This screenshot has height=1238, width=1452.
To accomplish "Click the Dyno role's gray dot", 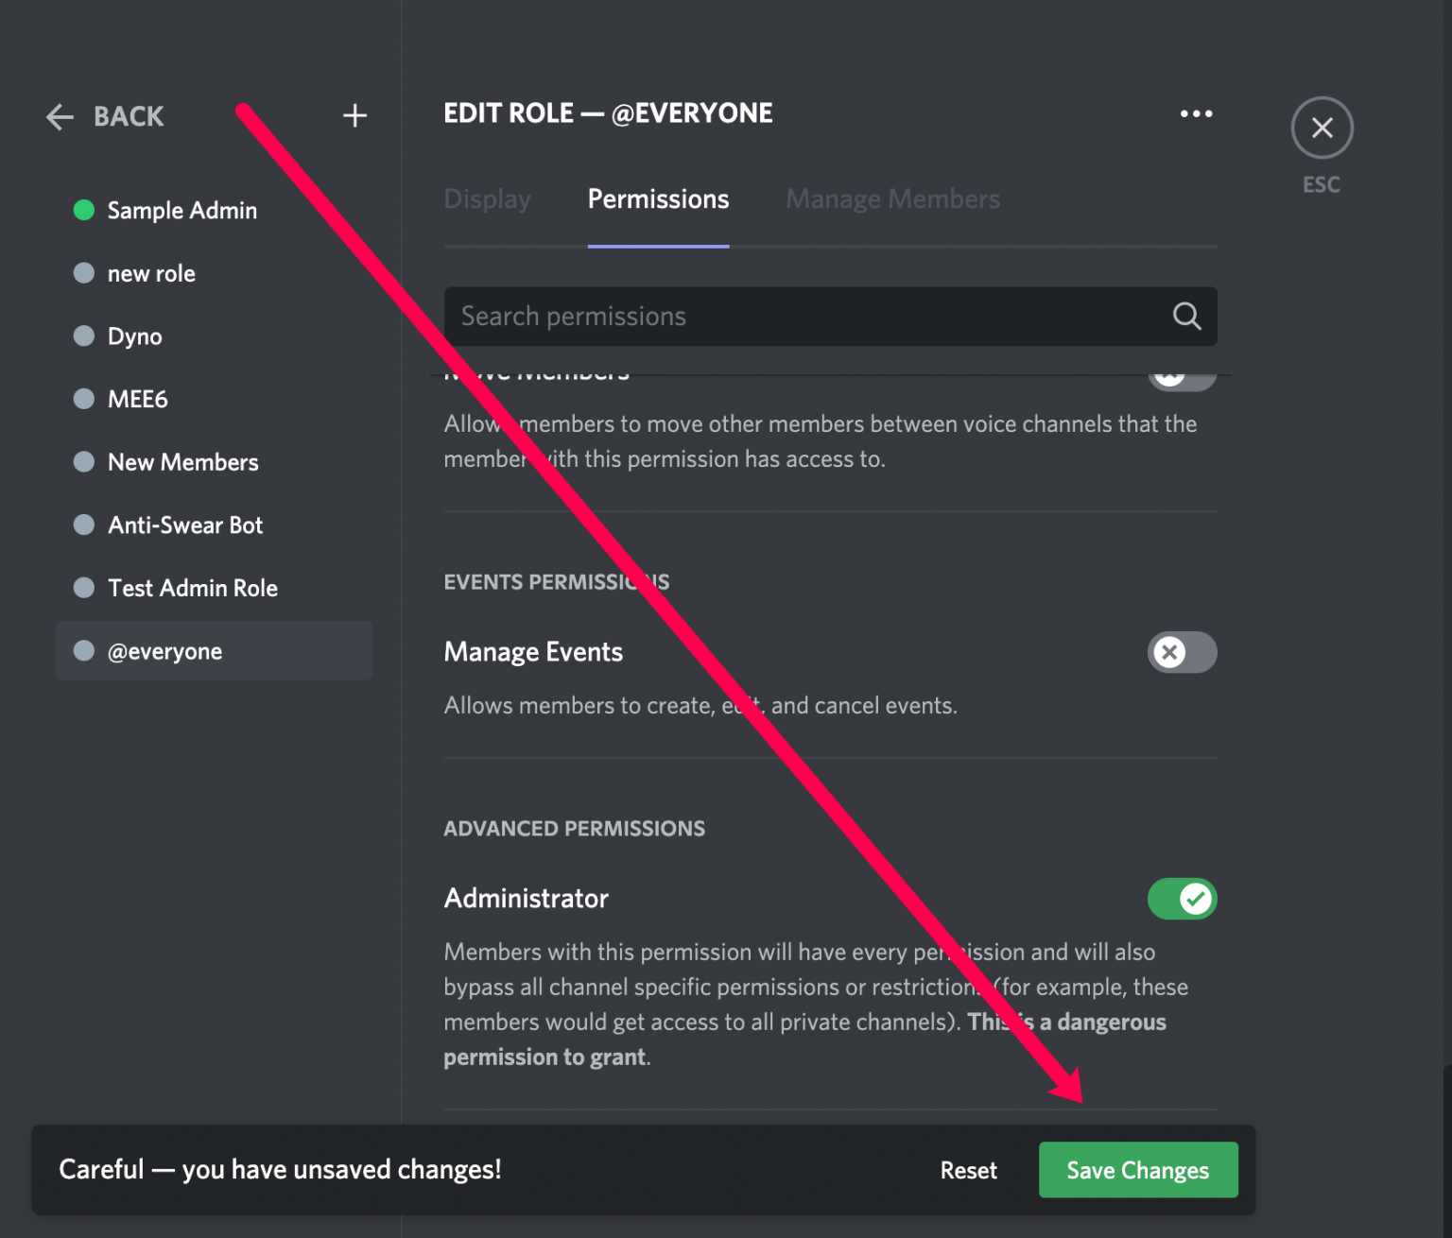I will [84, 335].
